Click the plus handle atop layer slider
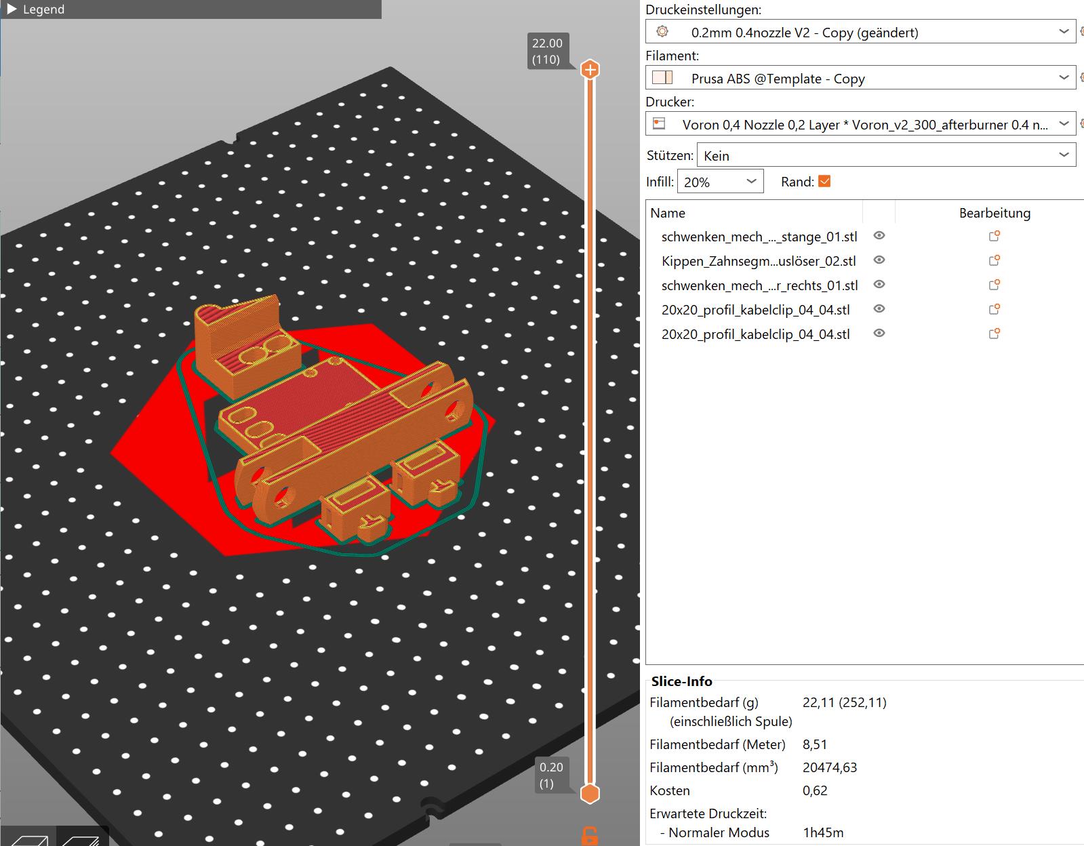 pos(590,69)
